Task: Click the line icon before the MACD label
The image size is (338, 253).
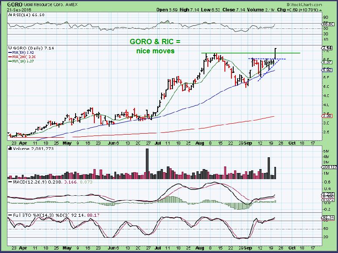Action: coord(10,182)
